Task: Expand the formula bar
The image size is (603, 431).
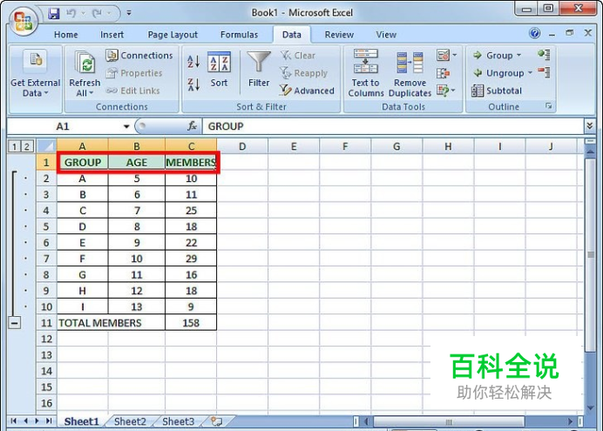Action: pos(590,125)
